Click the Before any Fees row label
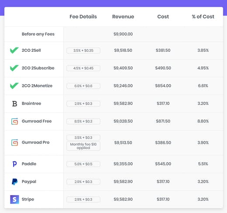 pyautogui.click(x=38, y=34)
